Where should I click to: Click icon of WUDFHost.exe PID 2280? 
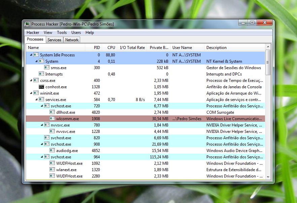pyautogui.click(x=52, y=176)
